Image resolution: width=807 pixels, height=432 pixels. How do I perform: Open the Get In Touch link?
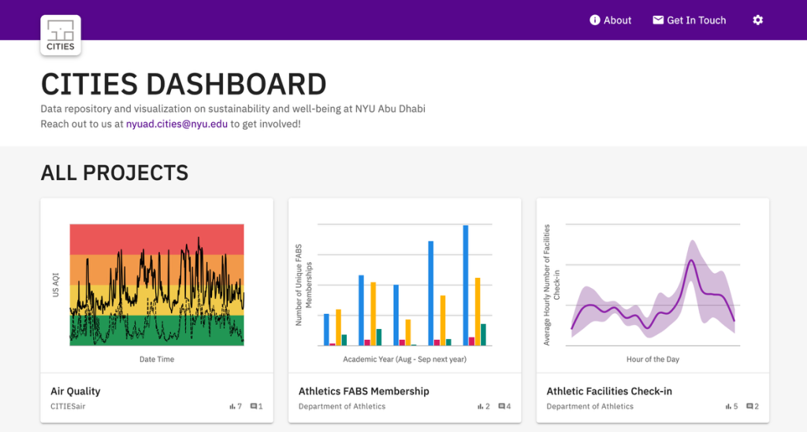pyautogui.click(x=689, y=20)
